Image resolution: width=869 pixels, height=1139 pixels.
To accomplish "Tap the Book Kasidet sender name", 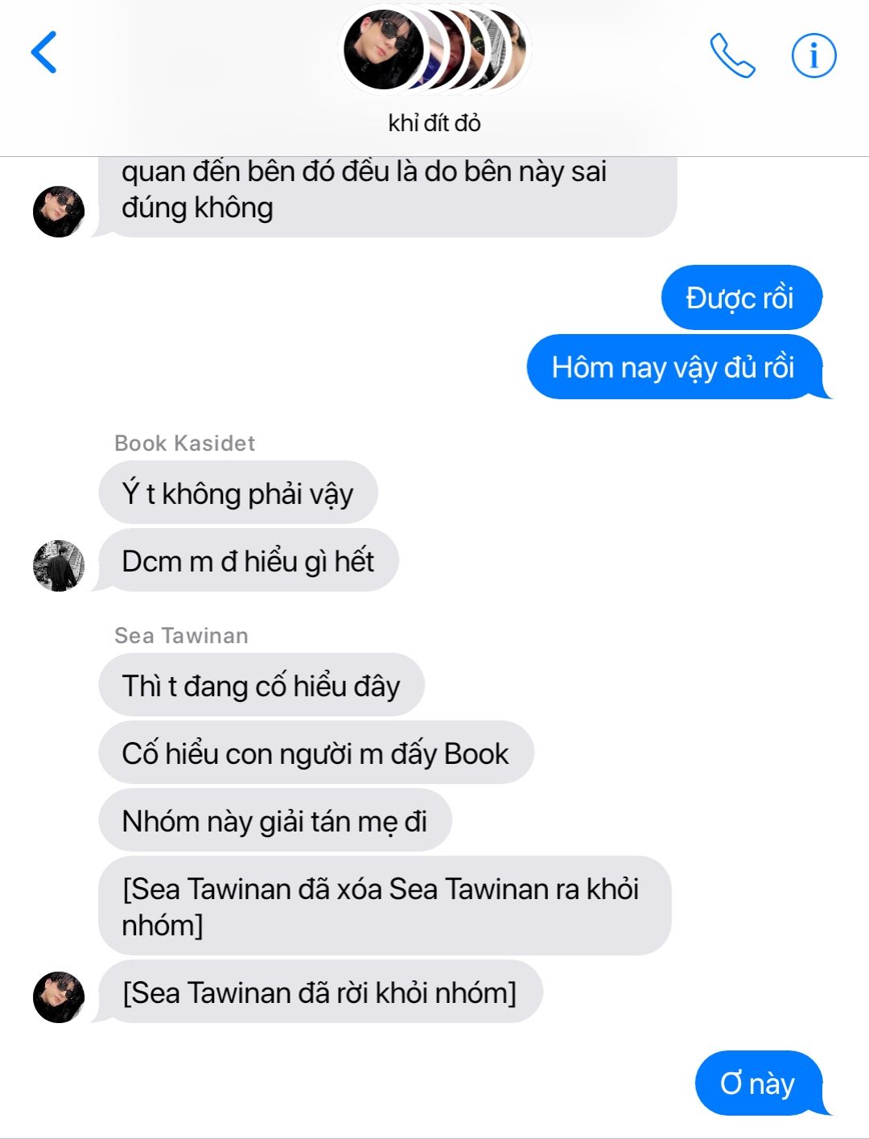I will [184, 443].
